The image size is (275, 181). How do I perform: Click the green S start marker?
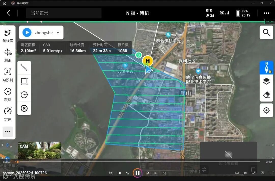click(139, 55)
